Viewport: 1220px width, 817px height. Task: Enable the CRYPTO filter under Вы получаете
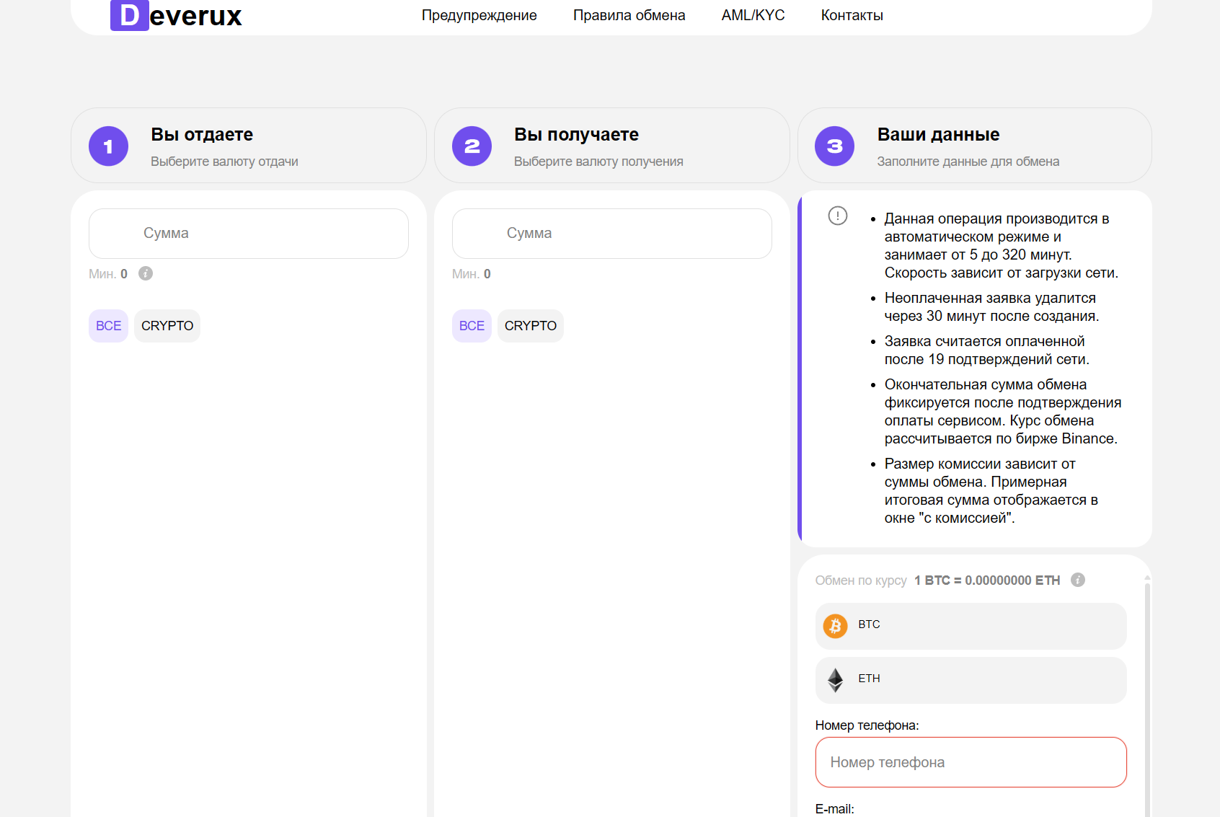point(530,325)
